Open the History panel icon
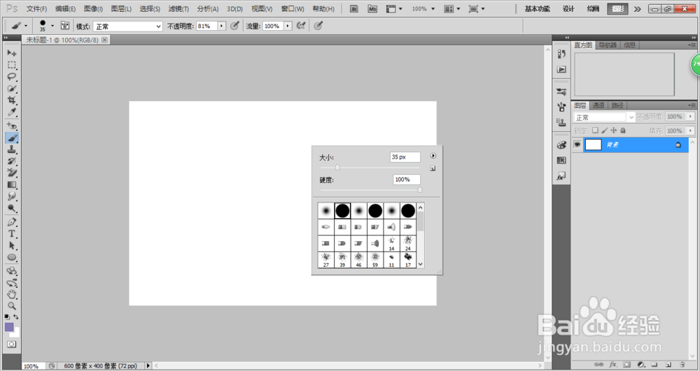 tap(561, 54)
